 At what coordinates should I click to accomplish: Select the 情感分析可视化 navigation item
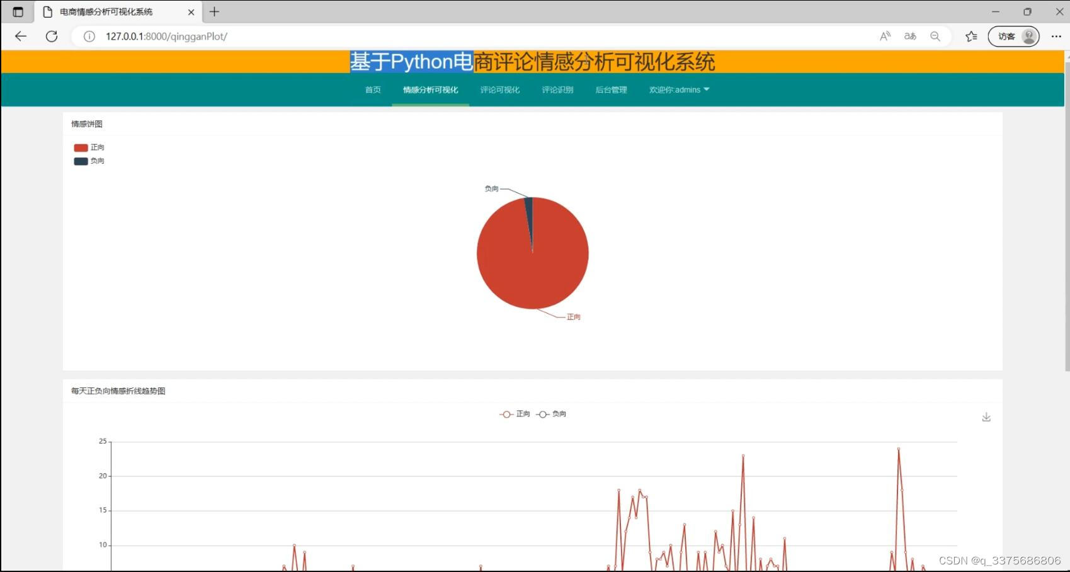coord(431,90)
